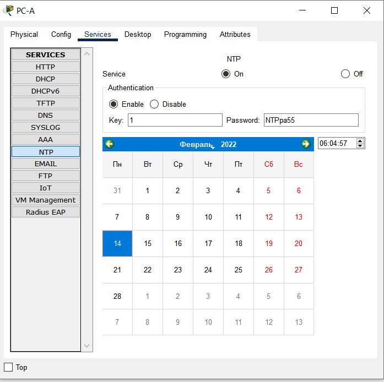The height and width of the screenshot is (382, 384).
Task: Open the IoT service
Action: tap(46, 188)
